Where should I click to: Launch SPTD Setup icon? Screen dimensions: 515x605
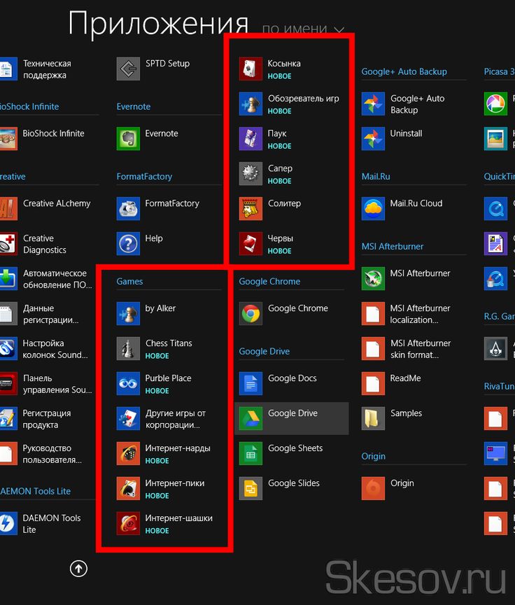click(128, 69)
